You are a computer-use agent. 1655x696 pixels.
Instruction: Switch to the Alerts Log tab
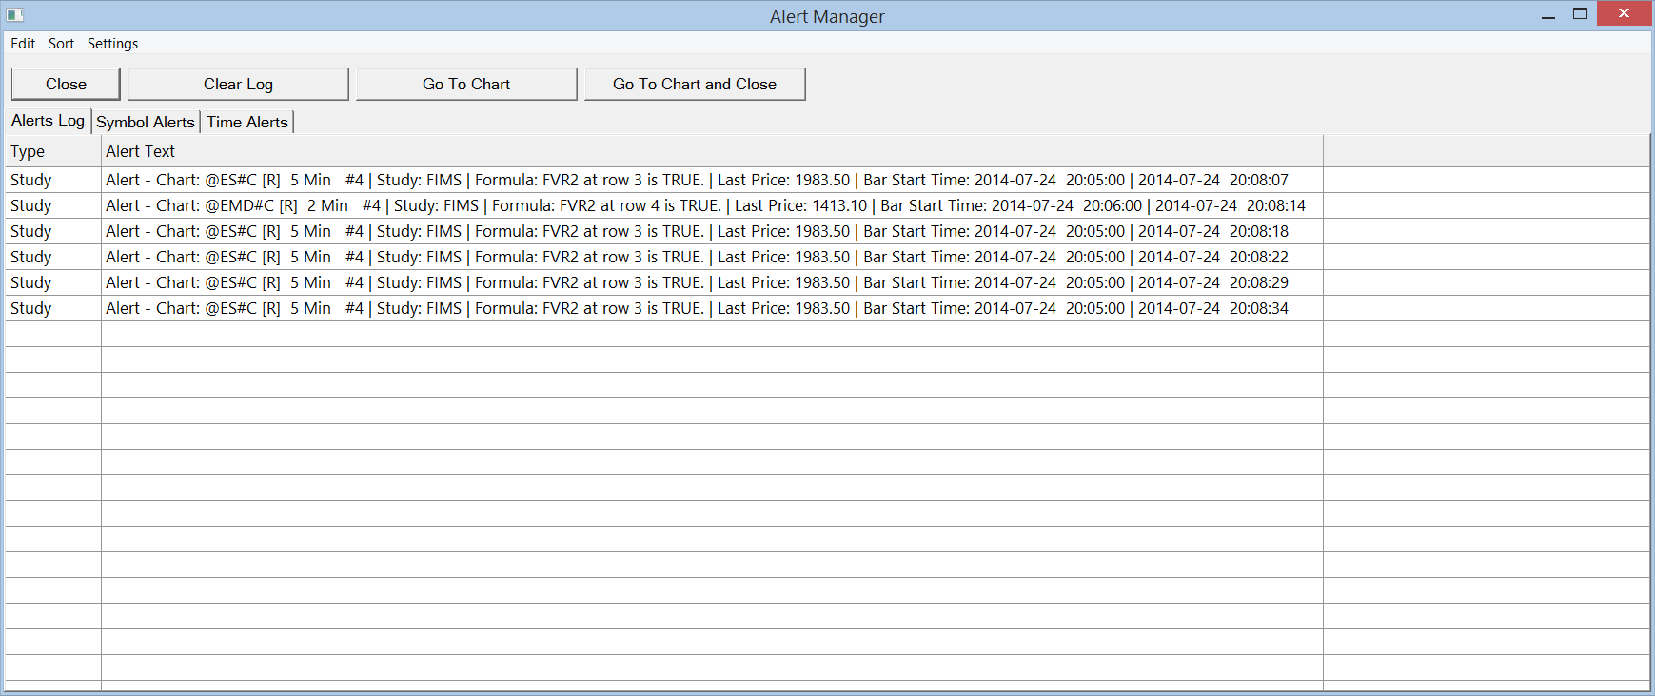coord(48,121)
